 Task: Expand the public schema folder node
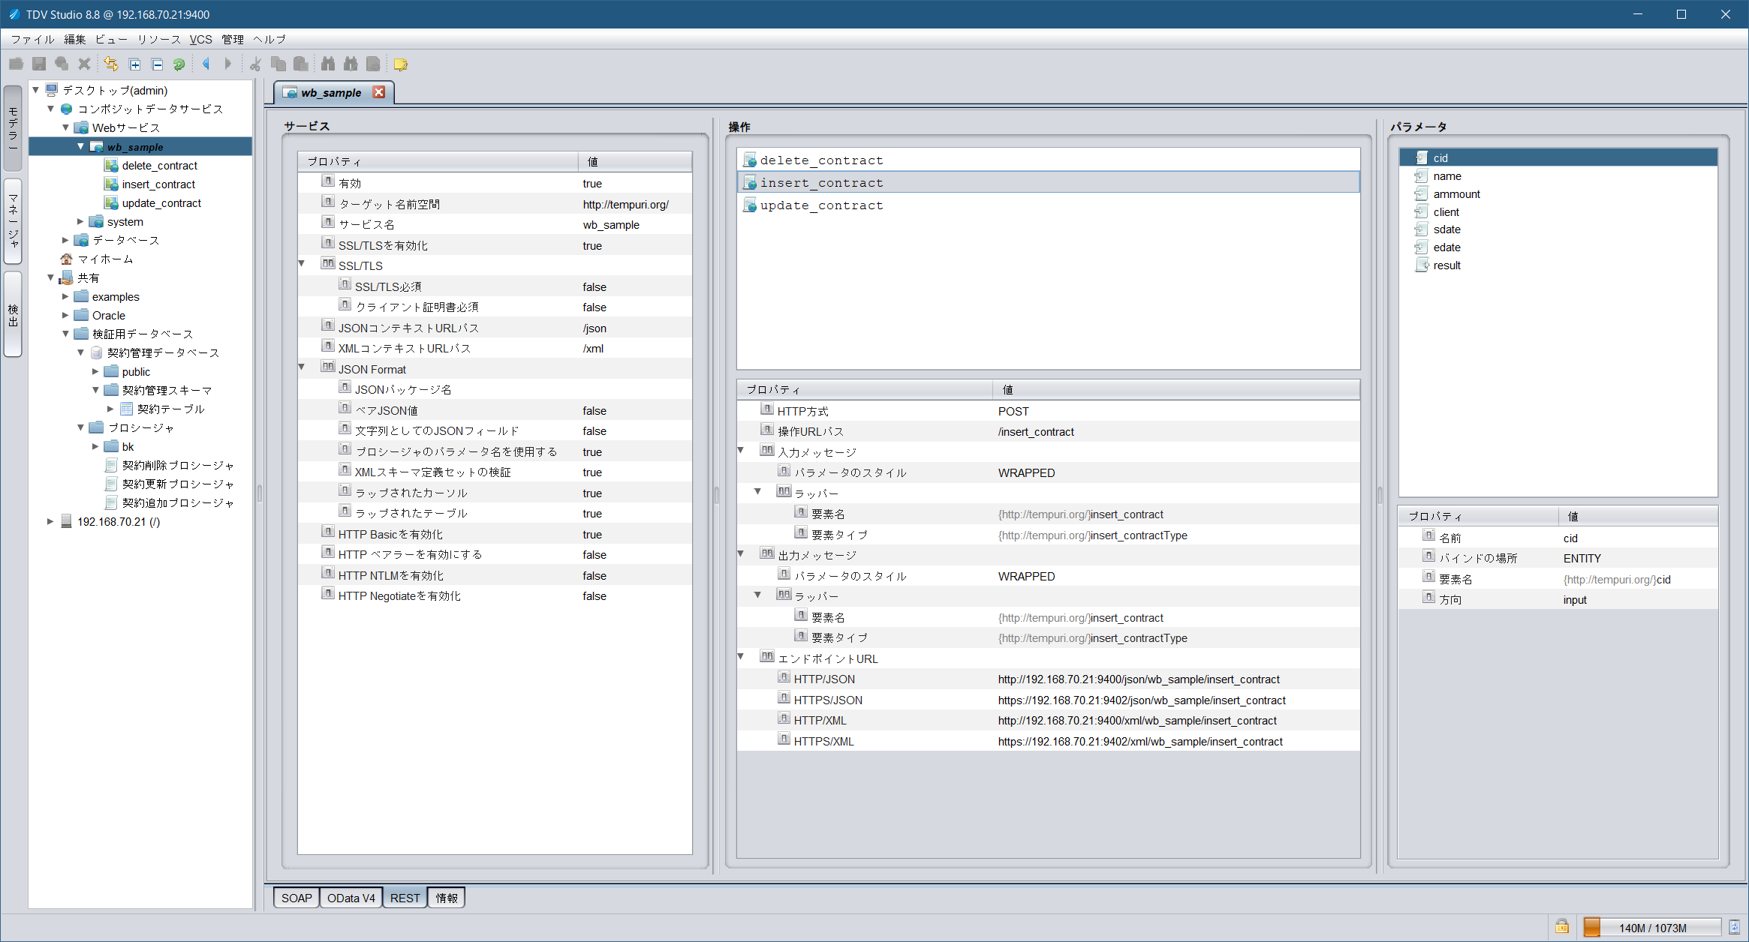pyautogui.click(x=95, y=371)
